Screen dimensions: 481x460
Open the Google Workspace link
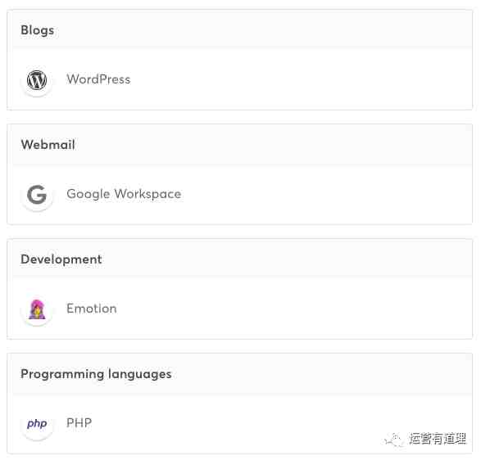click(124, 194)
